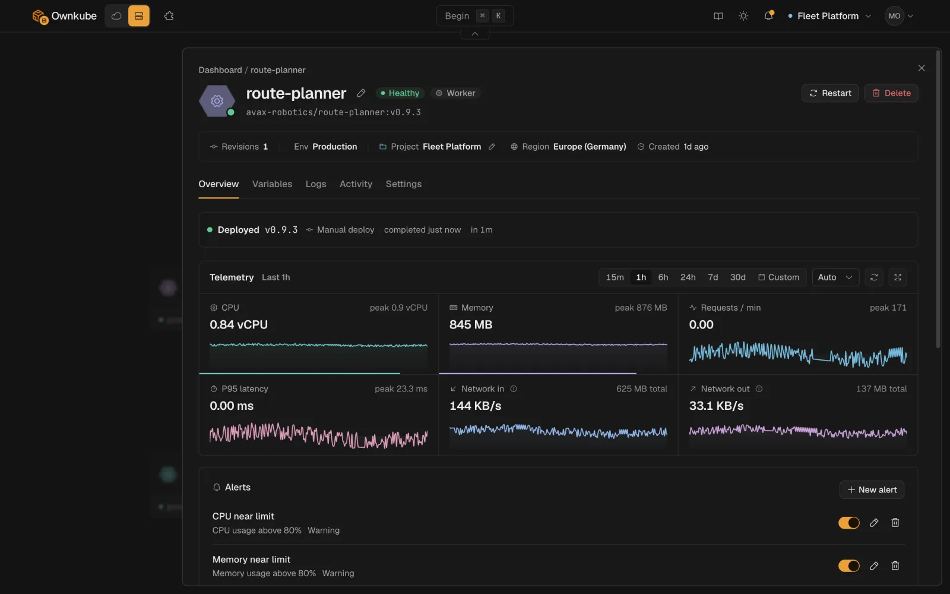Open the Fleet Platform project switcher
This screenshot has width=950, height=594.
click(829, 16)
